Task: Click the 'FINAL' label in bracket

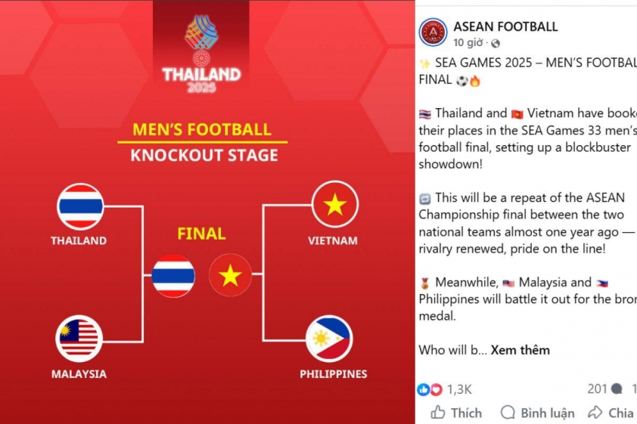Action: click(x=201, y=234)
